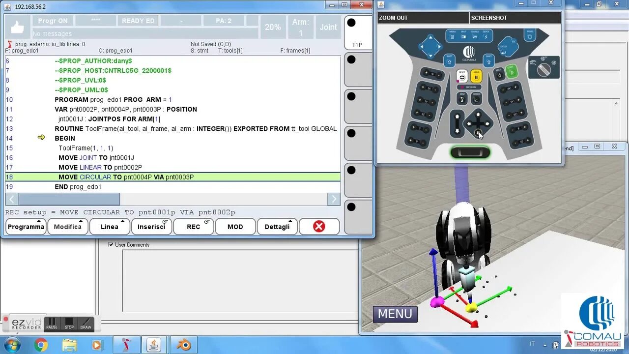Select line 17 MOVE LINEAR statement
629x354 pixels.
pyautogui.click(x=172, y=167)
